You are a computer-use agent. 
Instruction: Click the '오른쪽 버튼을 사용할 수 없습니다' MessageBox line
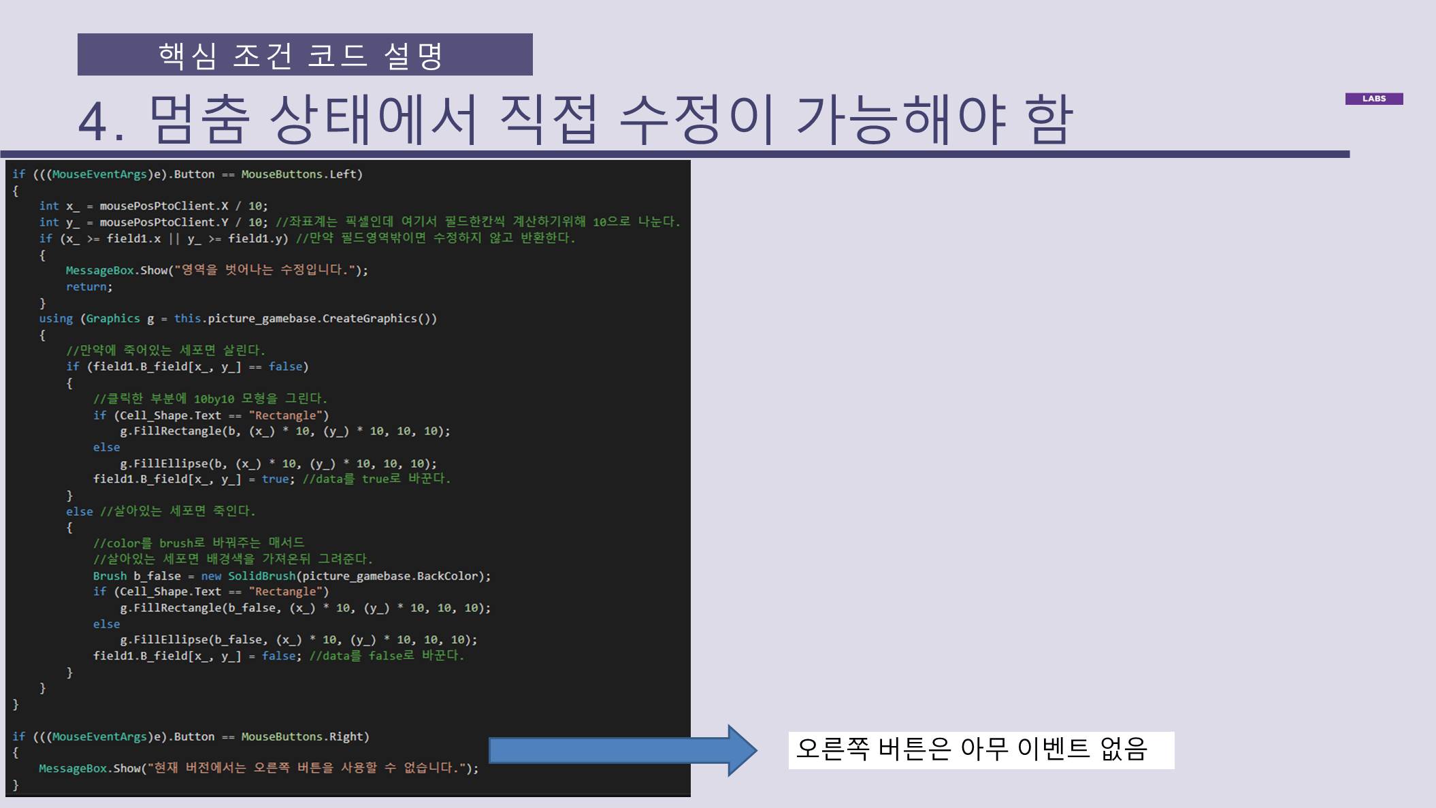(x=259, y=769)
